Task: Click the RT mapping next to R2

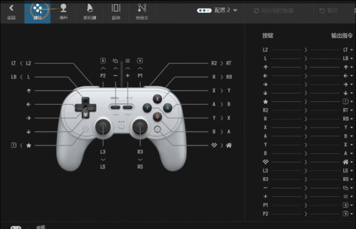Action: 229,63
